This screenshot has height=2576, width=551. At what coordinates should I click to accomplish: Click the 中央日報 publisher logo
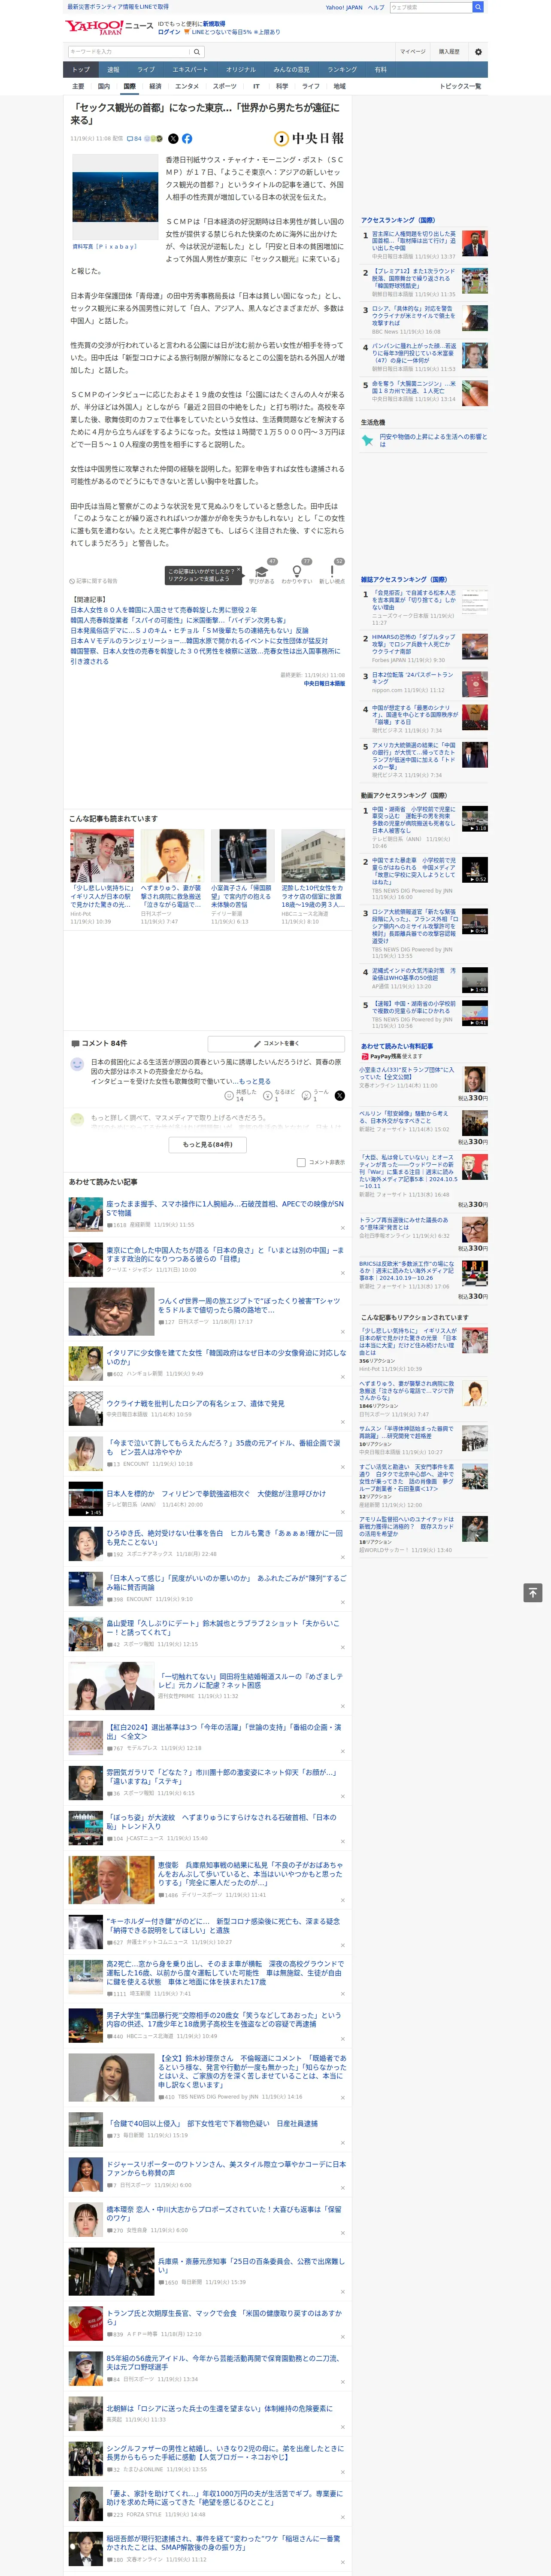(x=309, y=139)
